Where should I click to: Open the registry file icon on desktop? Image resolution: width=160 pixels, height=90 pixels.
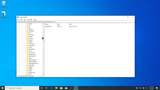click(x=3, y=14)
